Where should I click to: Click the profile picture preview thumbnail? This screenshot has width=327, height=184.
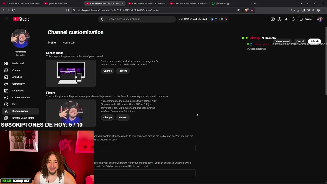point(71,113)
